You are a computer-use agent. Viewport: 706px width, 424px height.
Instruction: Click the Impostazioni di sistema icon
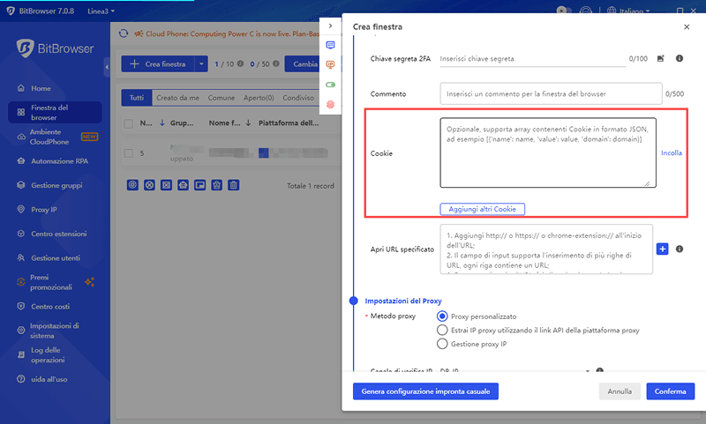tap(20, 331)
